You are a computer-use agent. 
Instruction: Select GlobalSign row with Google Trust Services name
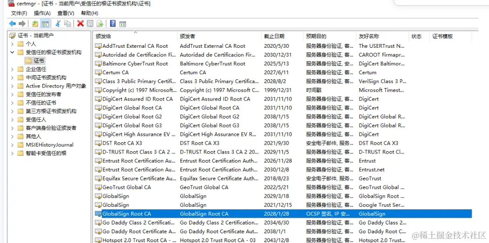point(282,205)
